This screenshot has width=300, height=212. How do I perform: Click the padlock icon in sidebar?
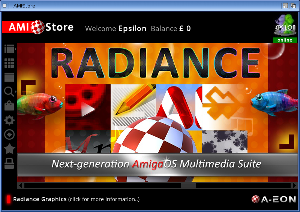9,163
